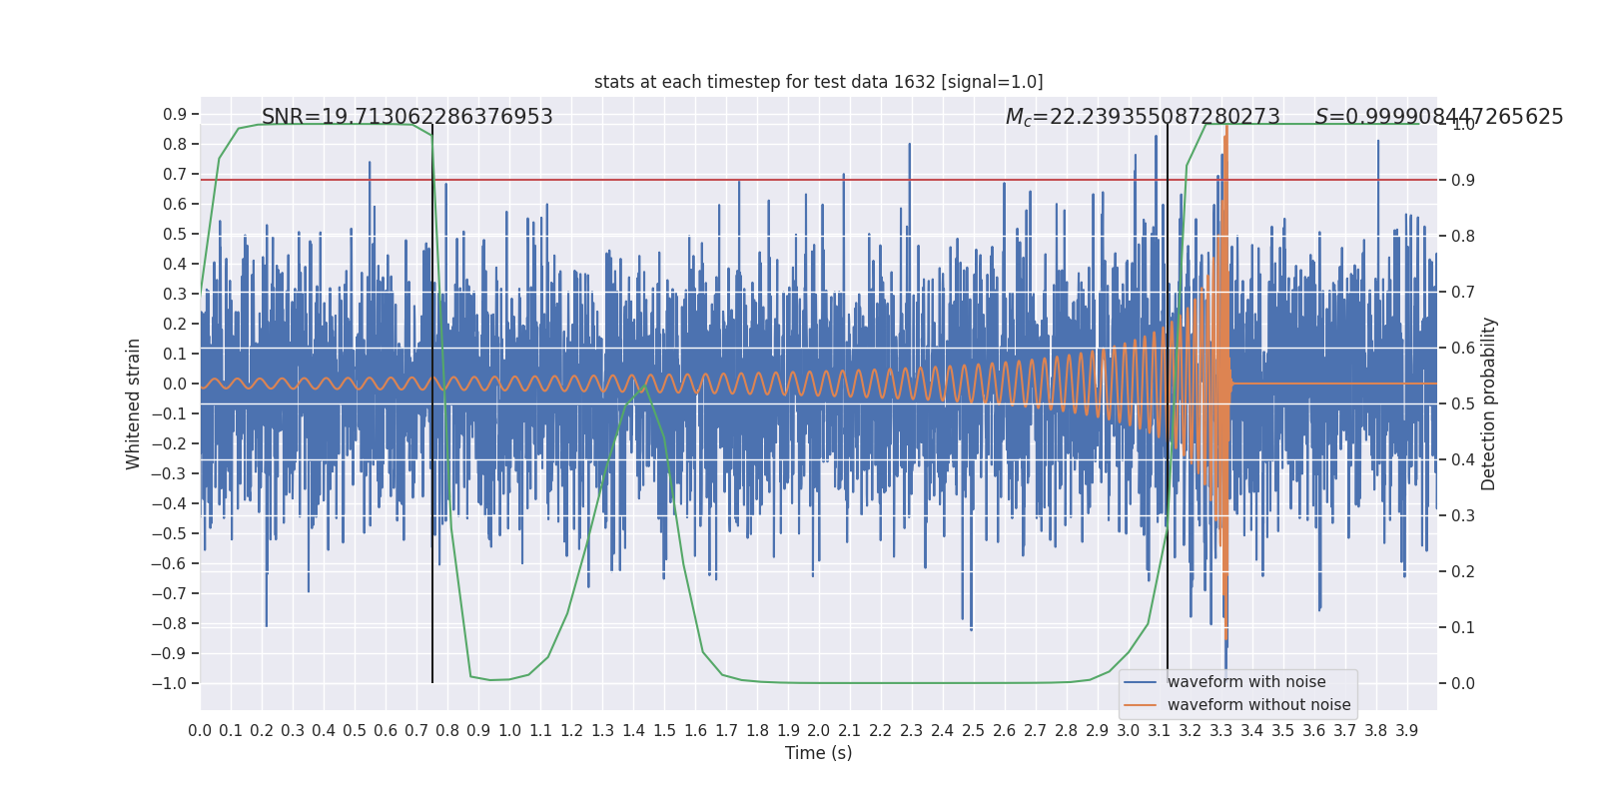The width and height of the screenshot is (1598, 799).
Task: Click the x-axis tick label 1.0
Action: [509, 731]
